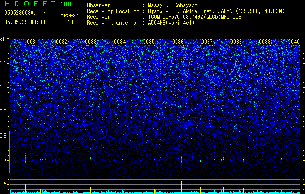
Task: Click the kHz axis unit label
Action: pos(4,39)
